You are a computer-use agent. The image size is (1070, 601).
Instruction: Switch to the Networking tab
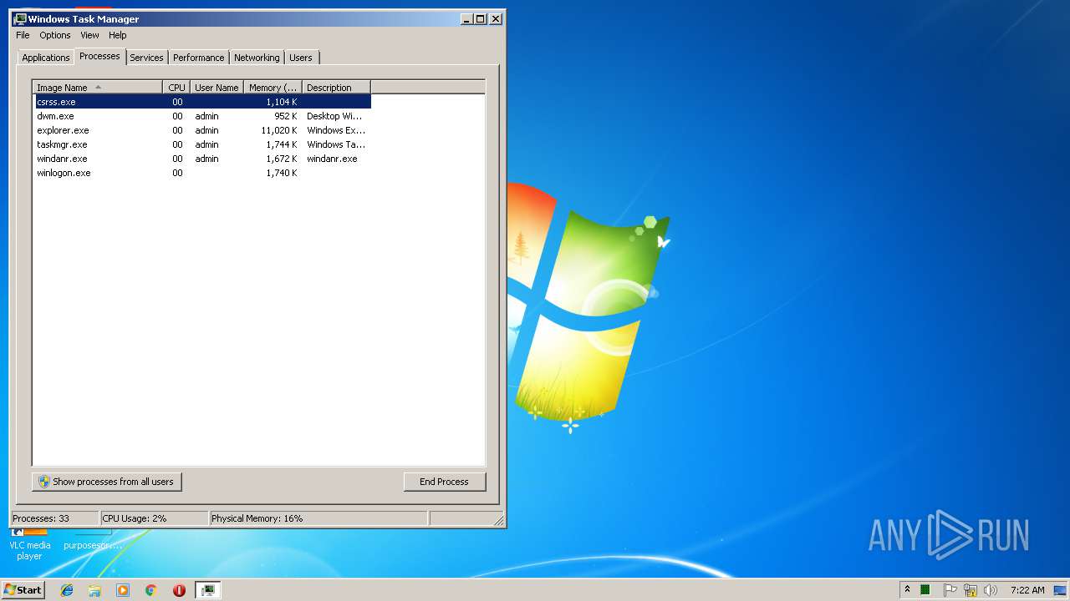pos(257,58)
